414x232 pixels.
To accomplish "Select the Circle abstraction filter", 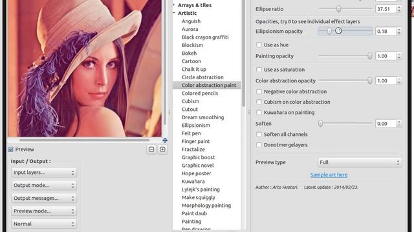I will point(202,77).
